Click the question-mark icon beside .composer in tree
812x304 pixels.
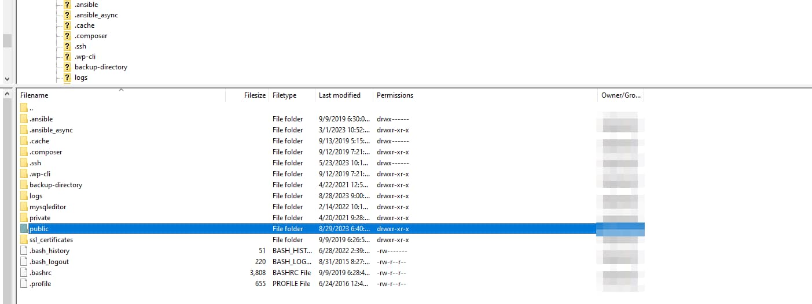(x=68, y=36)
